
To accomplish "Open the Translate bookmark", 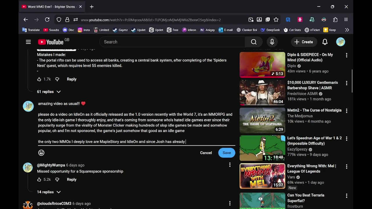I will point(31,30).
